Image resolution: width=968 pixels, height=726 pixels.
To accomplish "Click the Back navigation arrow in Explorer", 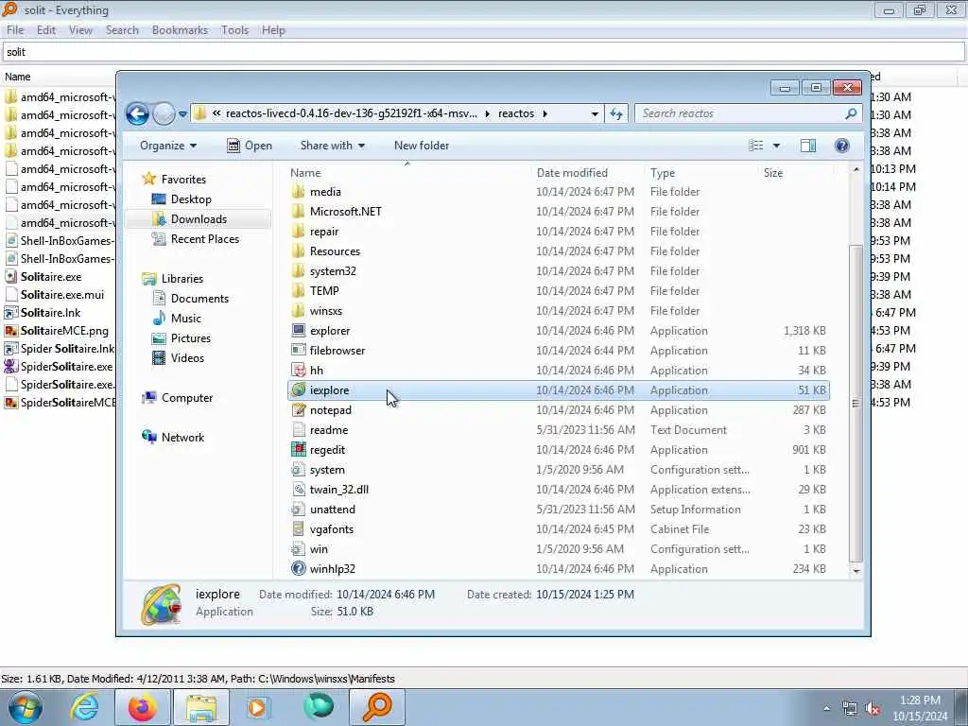I will point(137,113).
